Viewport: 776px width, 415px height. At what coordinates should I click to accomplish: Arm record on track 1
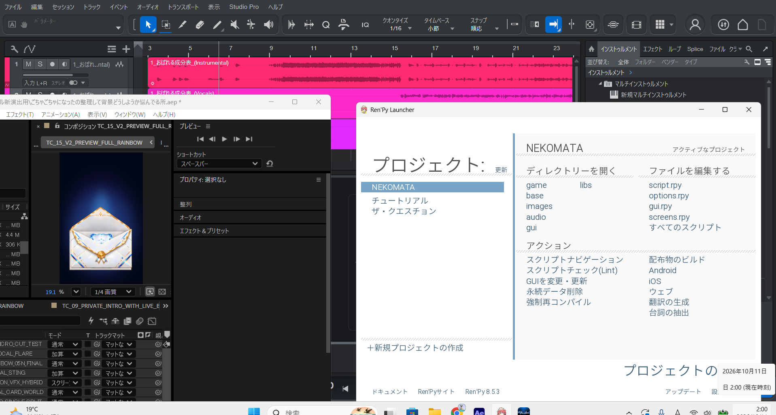click(x=52, y=64)
